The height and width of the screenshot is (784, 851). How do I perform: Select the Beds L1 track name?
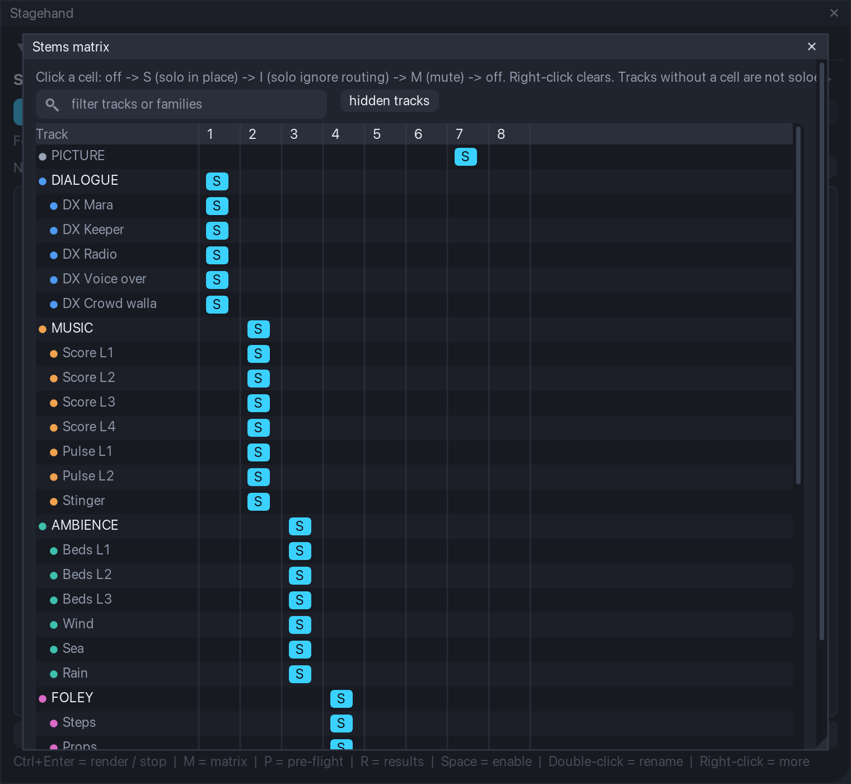tap(86, 550)
